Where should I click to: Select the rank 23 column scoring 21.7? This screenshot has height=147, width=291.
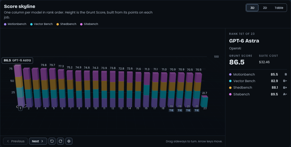click(x=204, y=101)
